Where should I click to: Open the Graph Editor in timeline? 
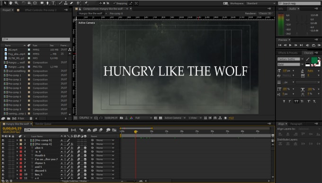114,130
